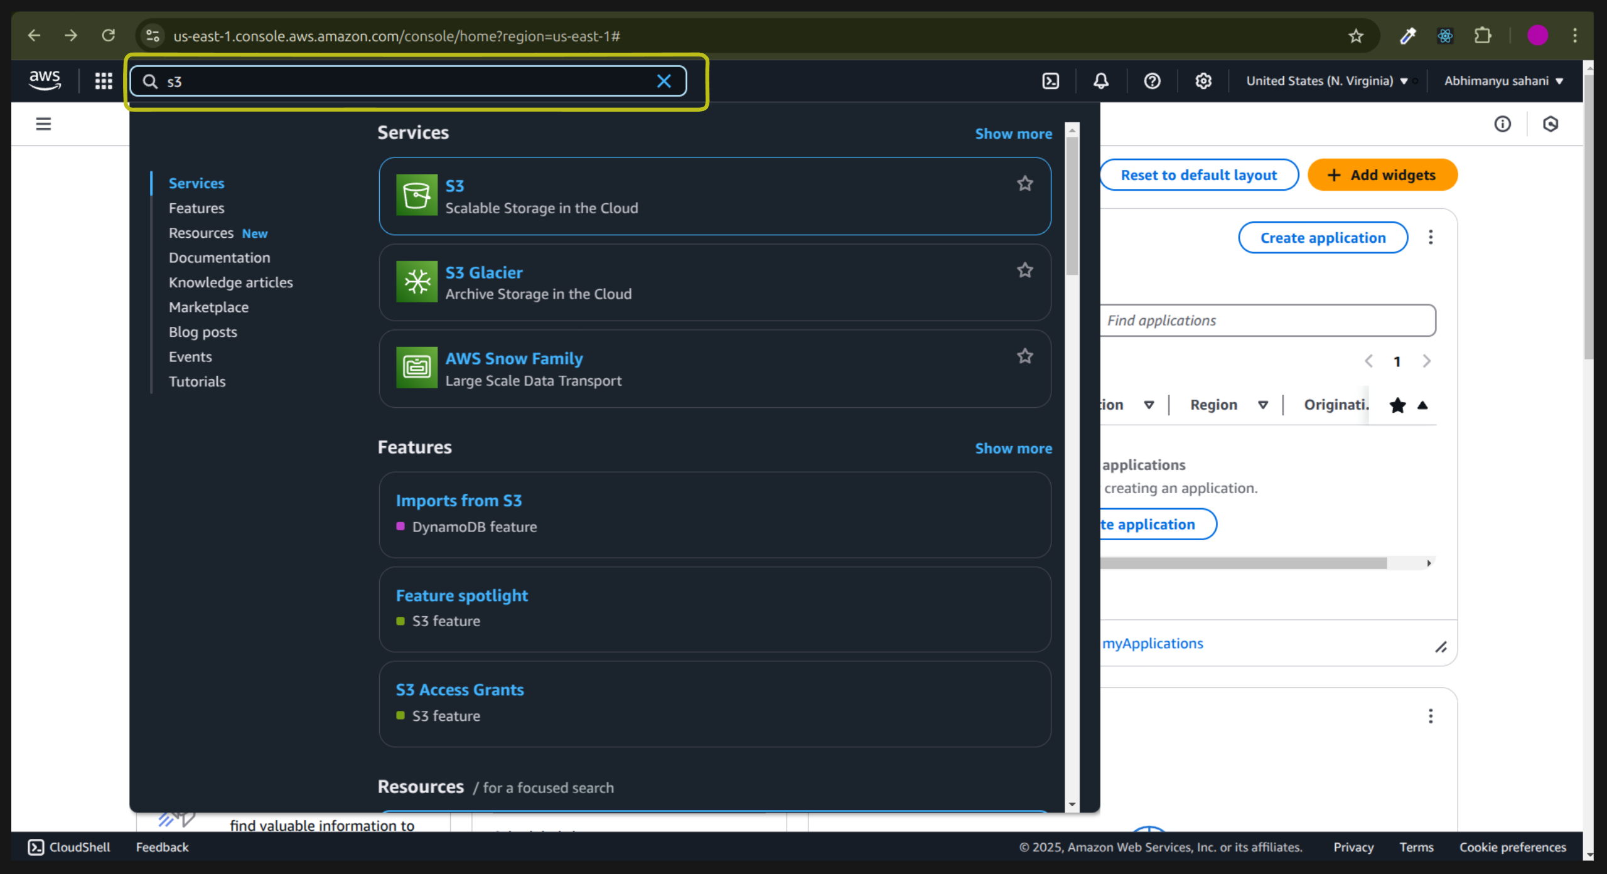Open Feature spotlight S3 feature
The width and height of the screenshot is (1607, 874).
point(462,595)
